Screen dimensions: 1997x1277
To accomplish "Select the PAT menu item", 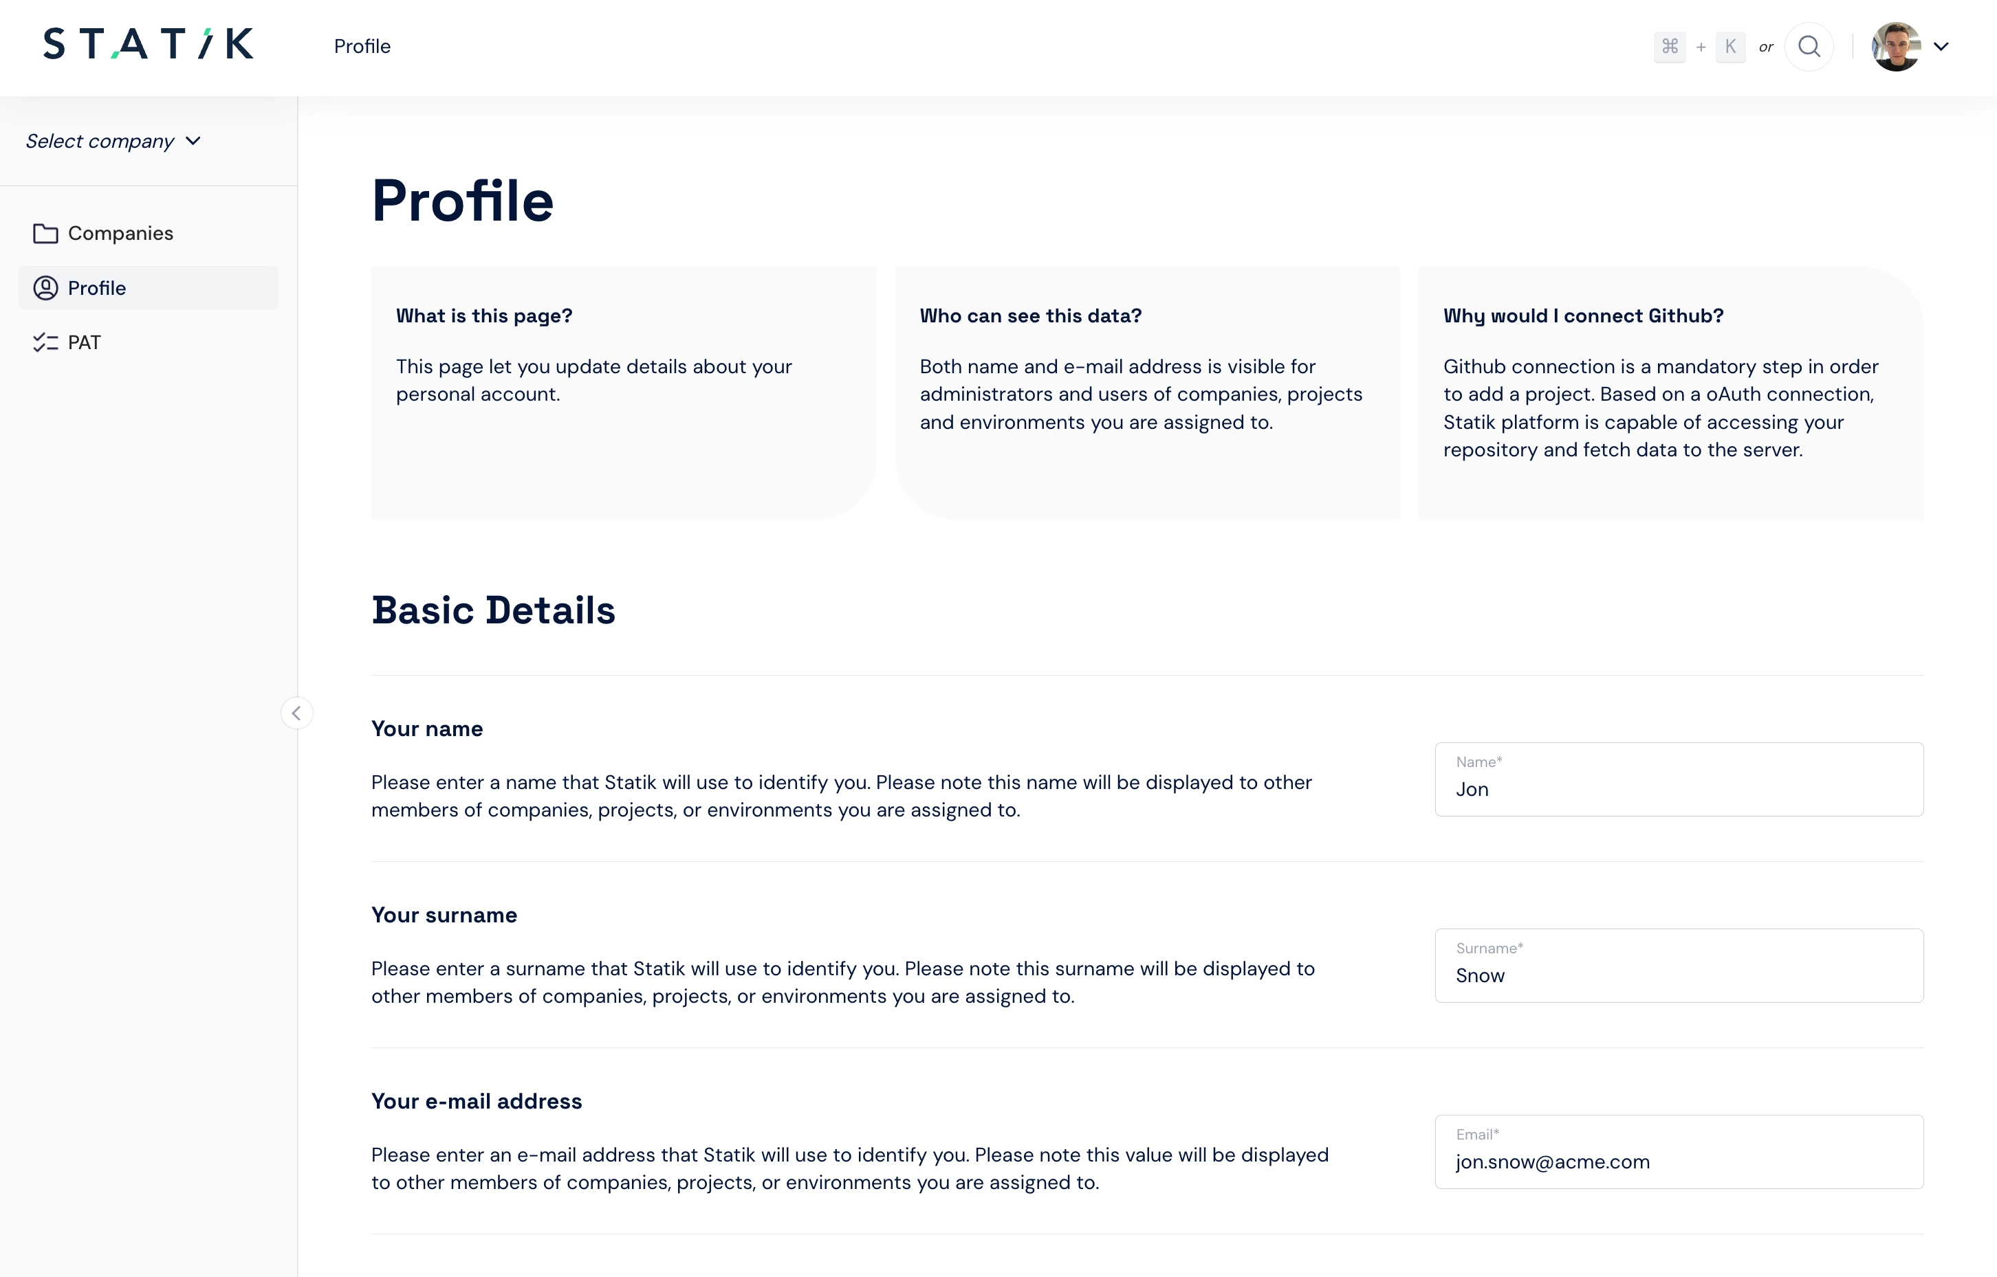I will point(85,342).
